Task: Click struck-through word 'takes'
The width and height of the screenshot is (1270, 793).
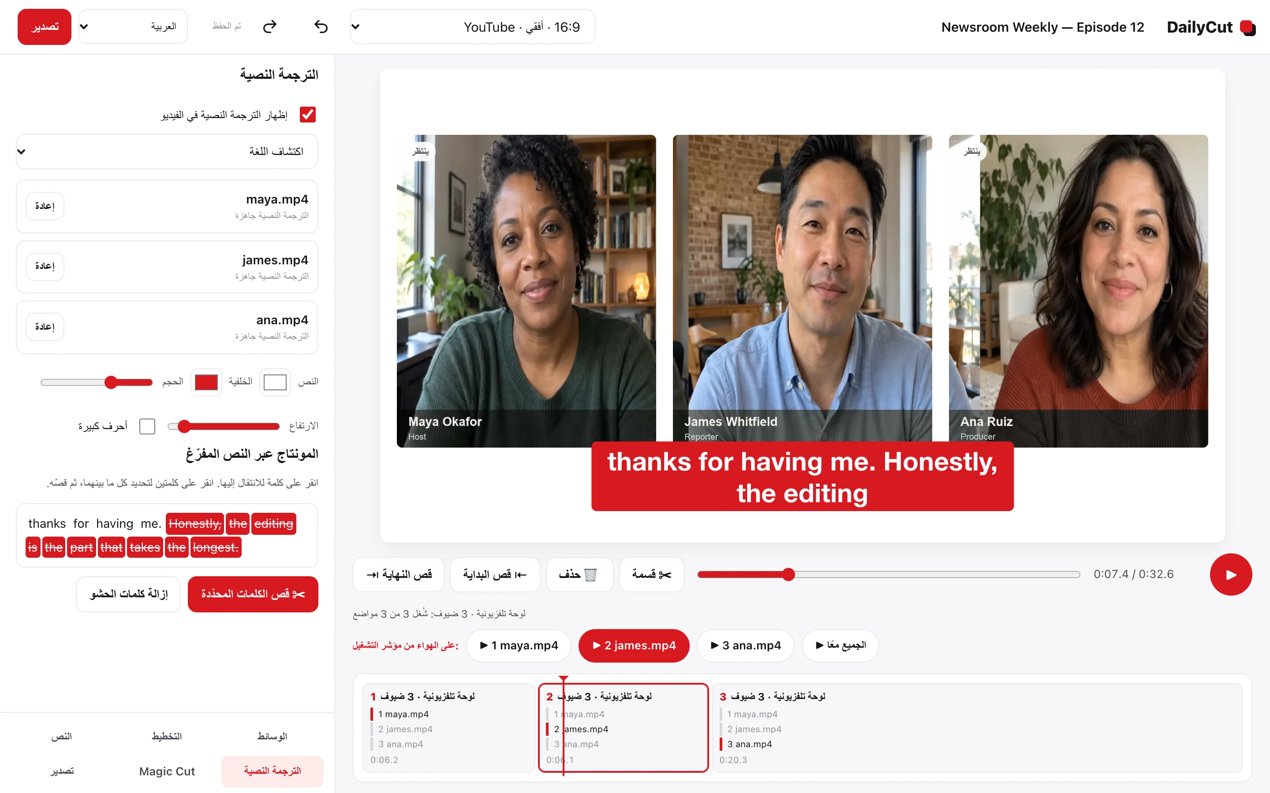Action: (145, 547)
